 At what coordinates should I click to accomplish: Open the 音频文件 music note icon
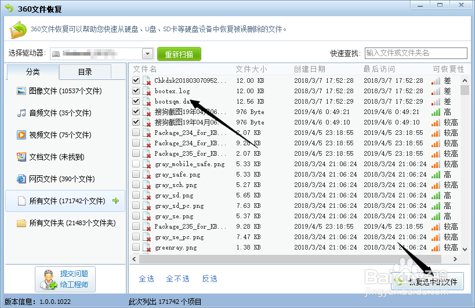point(21,113)
